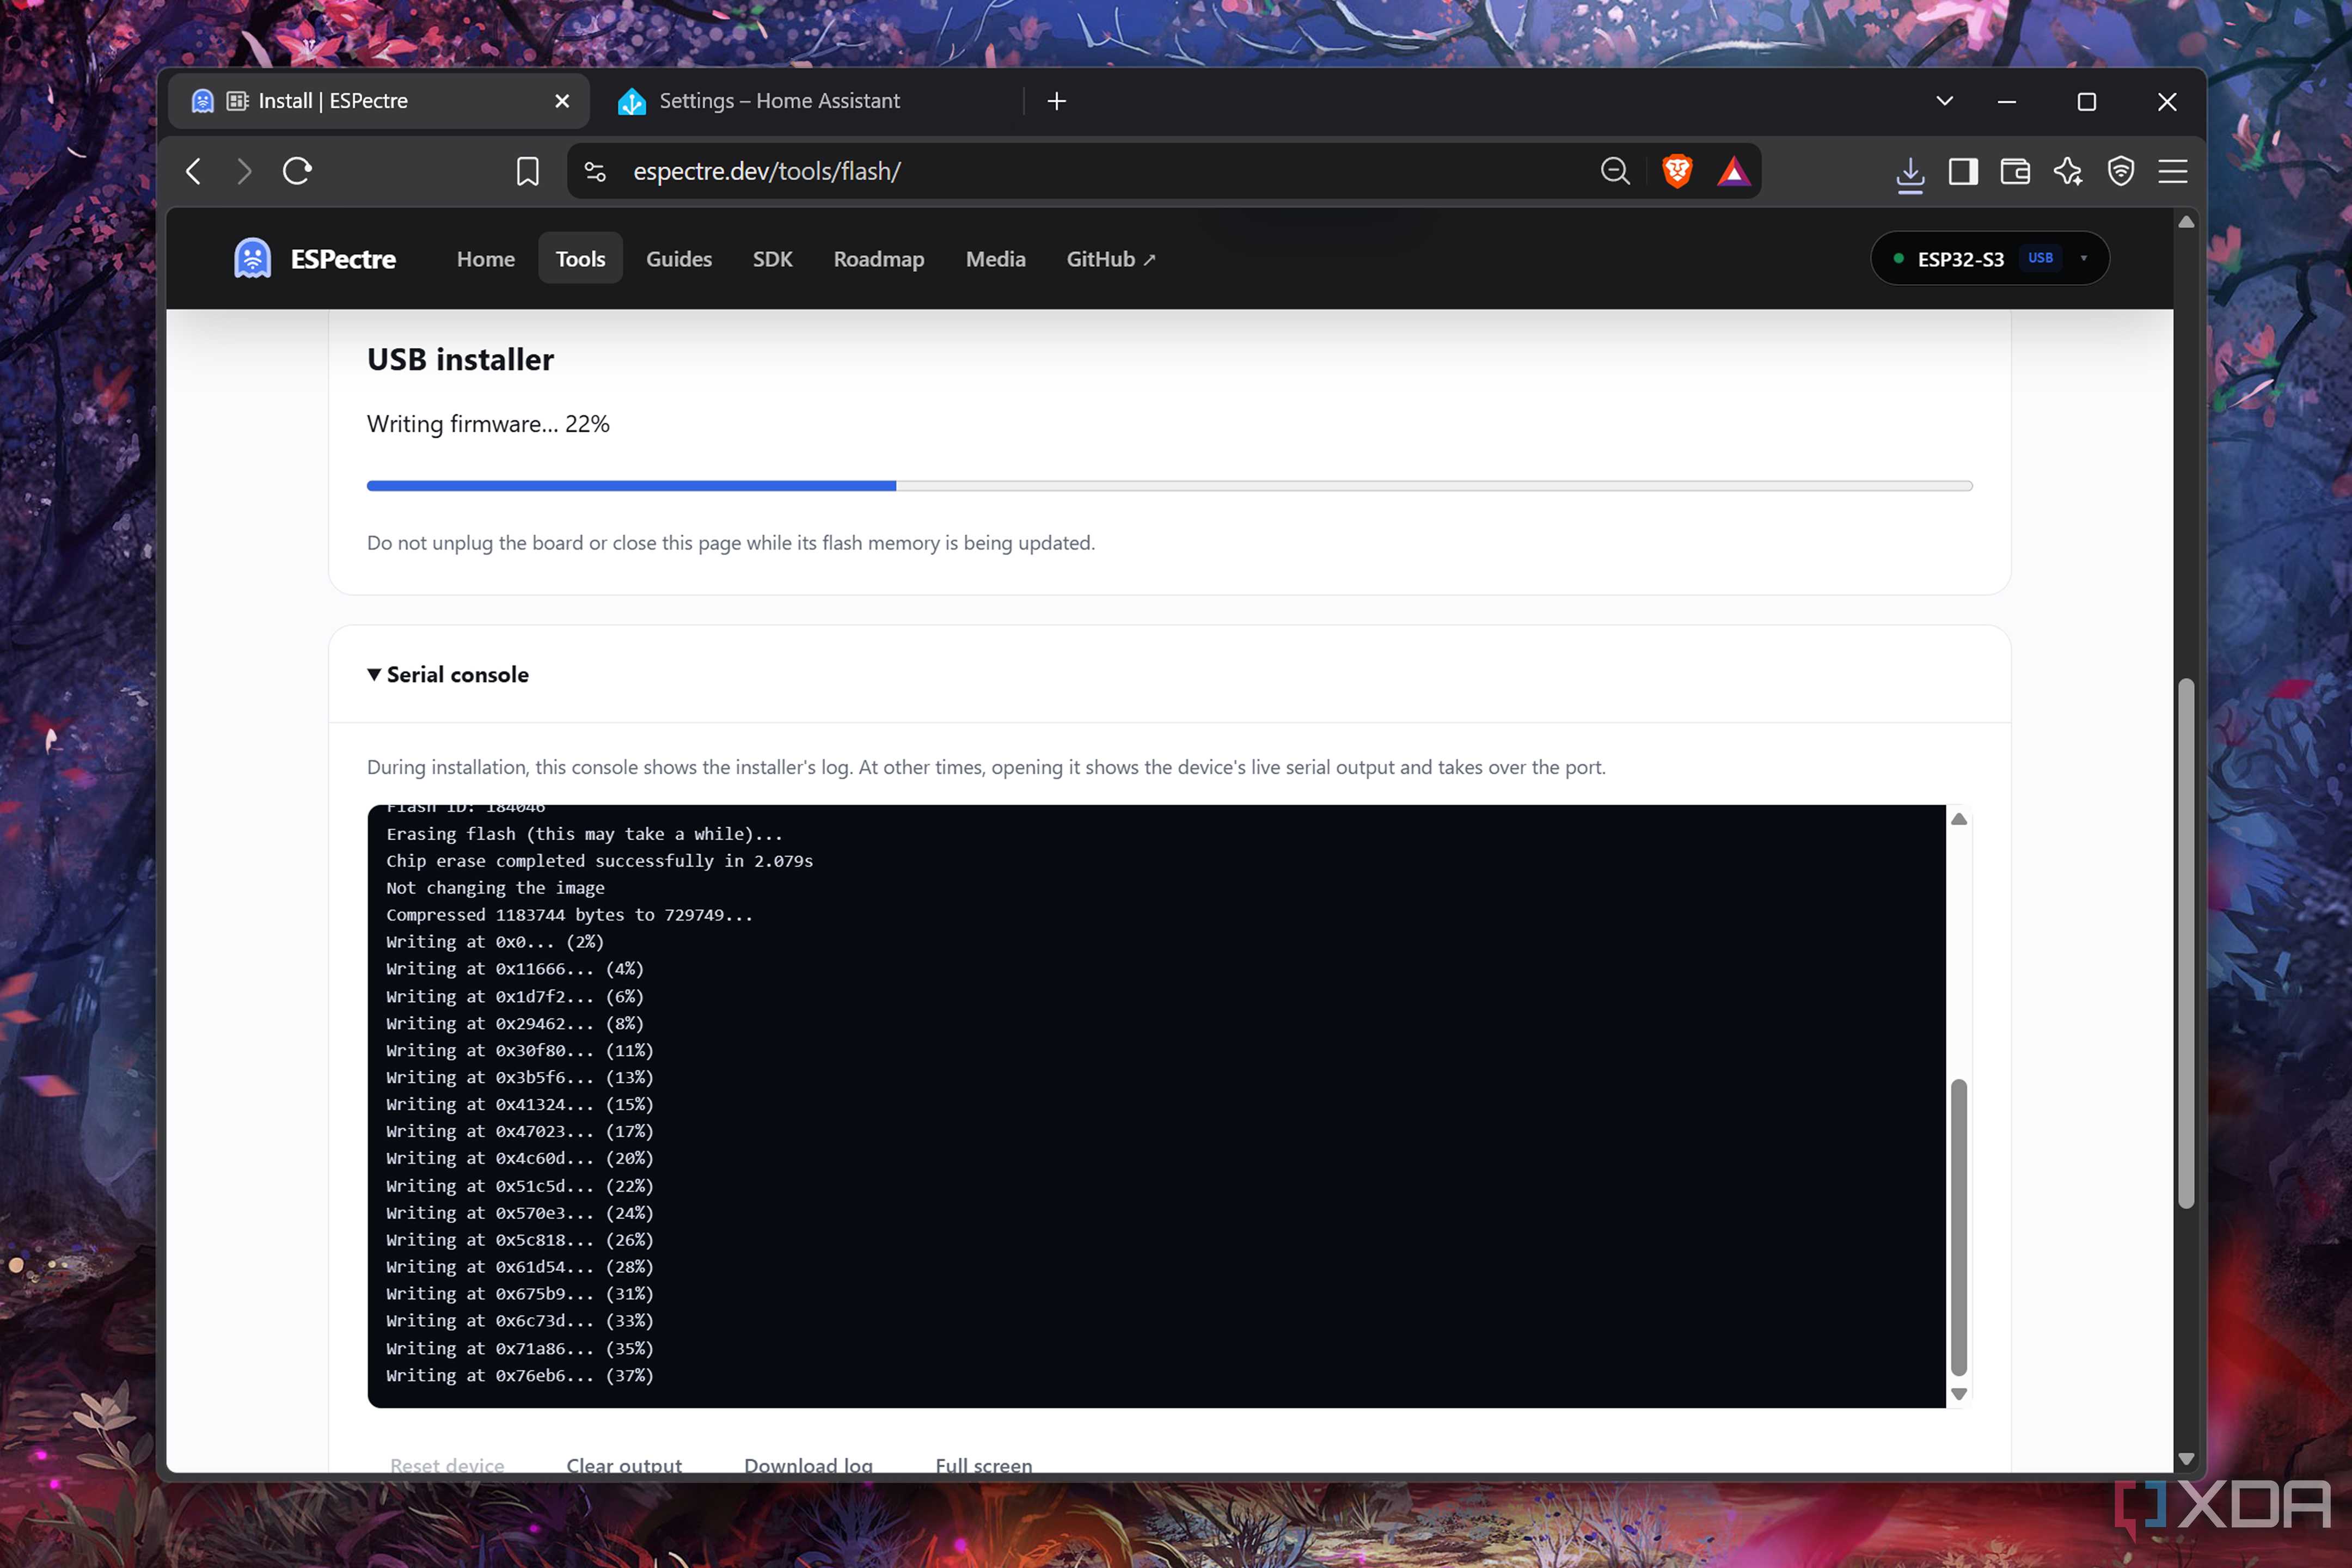Screen dimensions: 2352x1568
Task: Click console scrollbar down arrow
Action: (x=1959, y=1394)
